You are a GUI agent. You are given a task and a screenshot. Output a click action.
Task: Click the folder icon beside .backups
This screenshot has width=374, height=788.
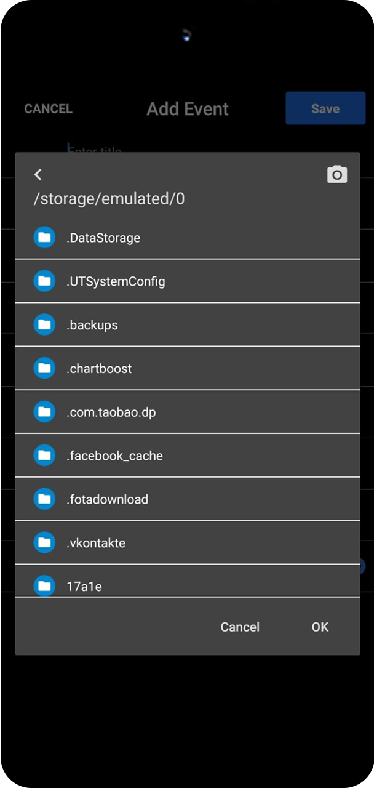(x=44, y=324)
